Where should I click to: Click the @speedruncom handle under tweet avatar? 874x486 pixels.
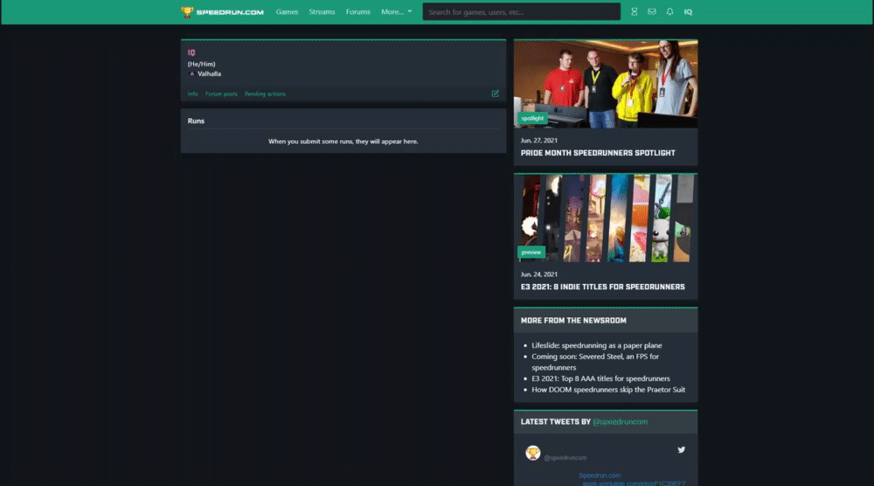pyautogui.click(x=565, y=457)
